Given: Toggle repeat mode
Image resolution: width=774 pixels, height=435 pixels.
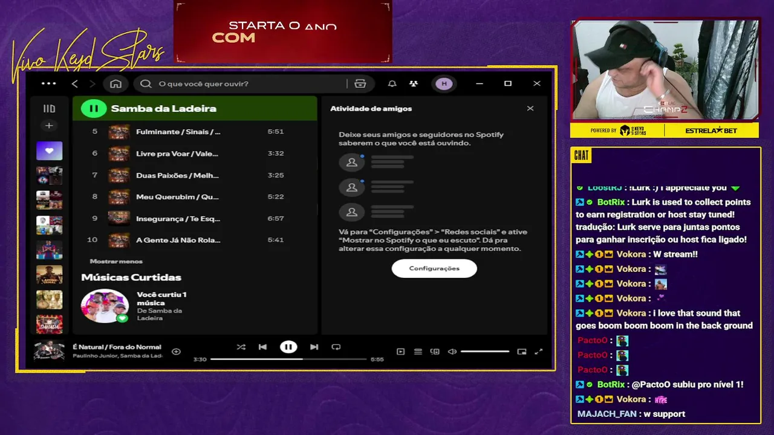Looking at the screenshot, I should tap(336, 347).
